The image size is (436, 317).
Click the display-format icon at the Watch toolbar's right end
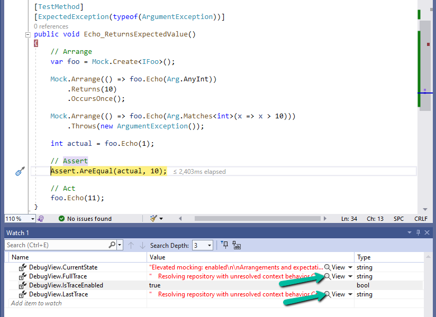pos(237,245)
